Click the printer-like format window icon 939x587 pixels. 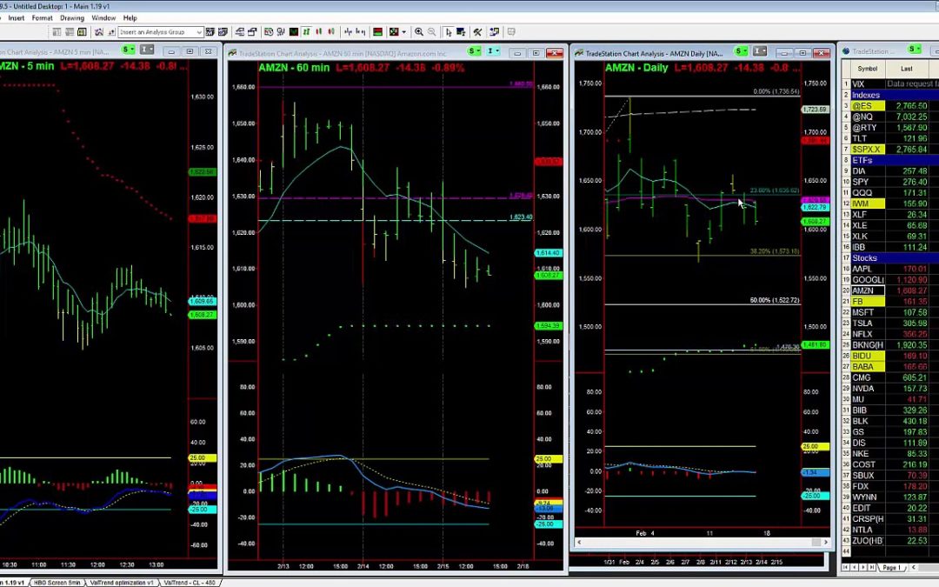pos(252,32)
